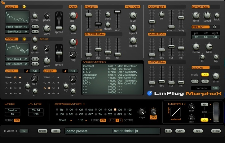The image size is (225, 143).
Task: Click the filter cutoff slider handle
Action: point(98,24)
